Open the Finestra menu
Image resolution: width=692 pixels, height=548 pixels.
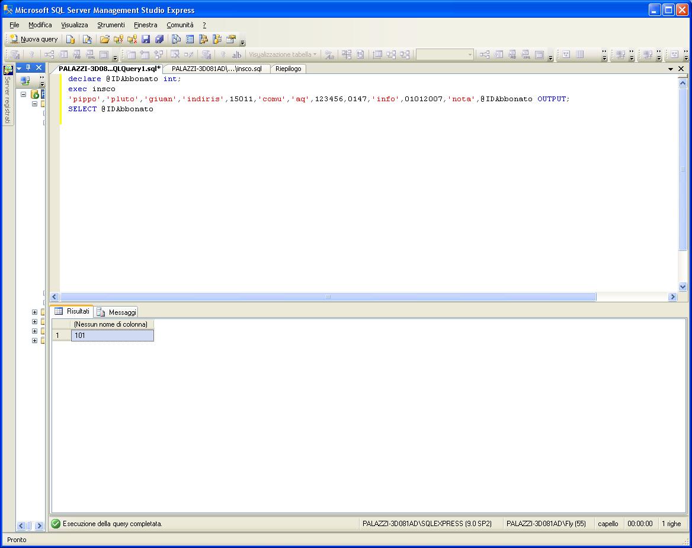[146, 25]
